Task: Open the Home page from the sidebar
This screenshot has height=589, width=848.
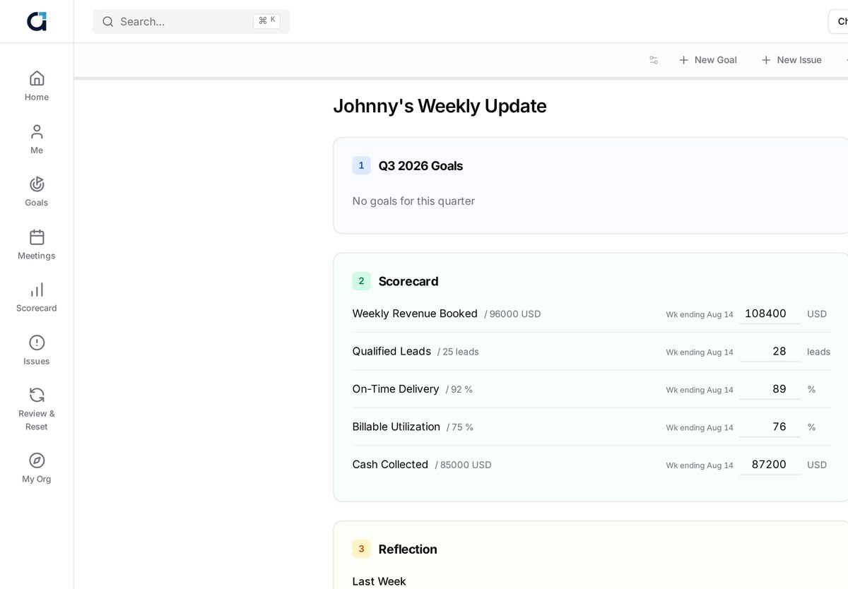Action: [37, 85]
